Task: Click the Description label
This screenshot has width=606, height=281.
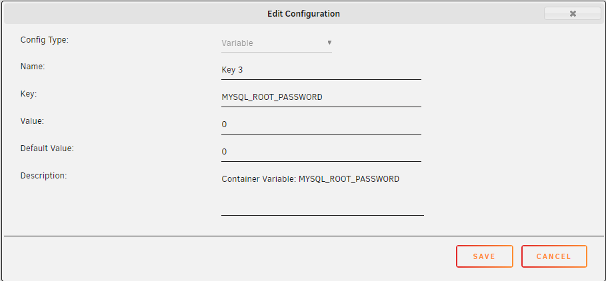Action: (x=44, y=176)
